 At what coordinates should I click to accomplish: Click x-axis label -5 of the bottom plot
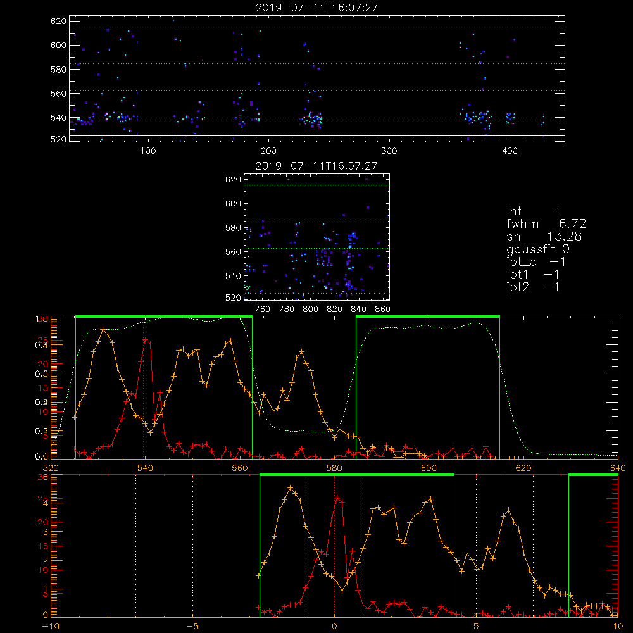pos(192,626)
